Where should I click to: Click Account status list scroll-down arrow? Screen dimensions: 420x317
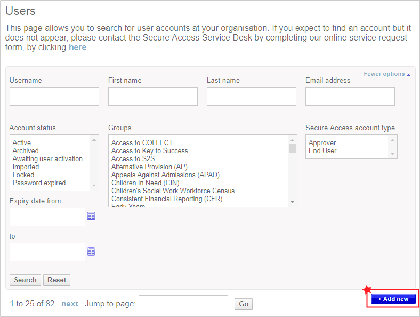coord(94,186)
